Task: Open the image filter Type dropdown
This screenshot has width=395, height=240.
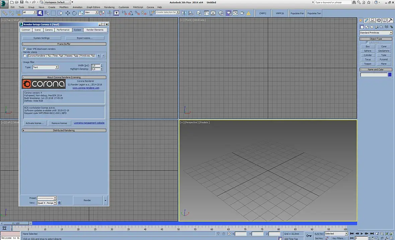Action: point(45,67)
